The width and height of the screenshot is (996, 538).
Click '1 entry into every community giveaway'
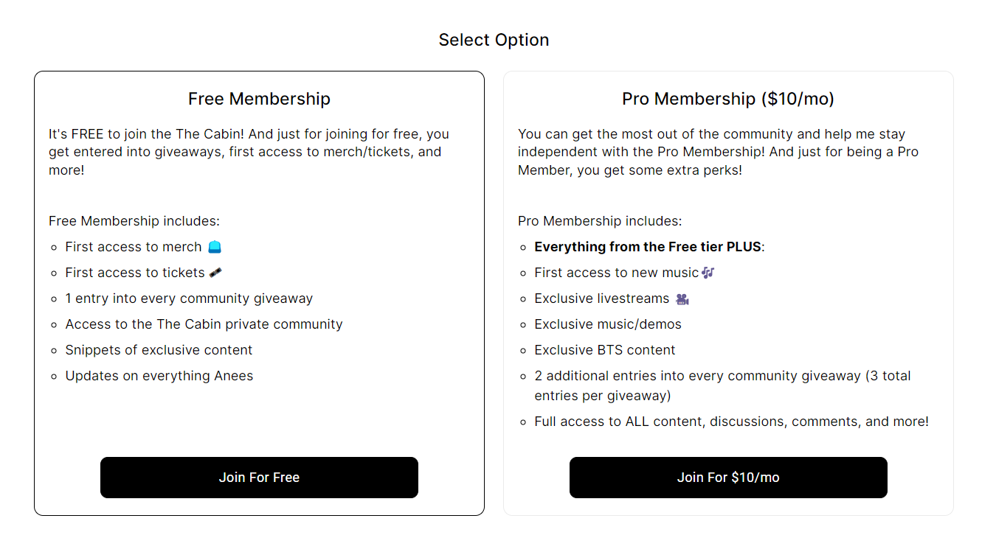[189, 298]
